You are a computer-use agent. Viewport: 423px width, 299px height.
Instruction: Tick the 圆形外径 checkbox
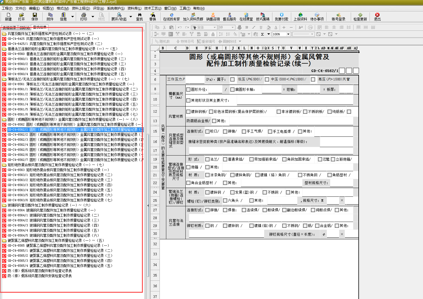click(x=188, y=89)
